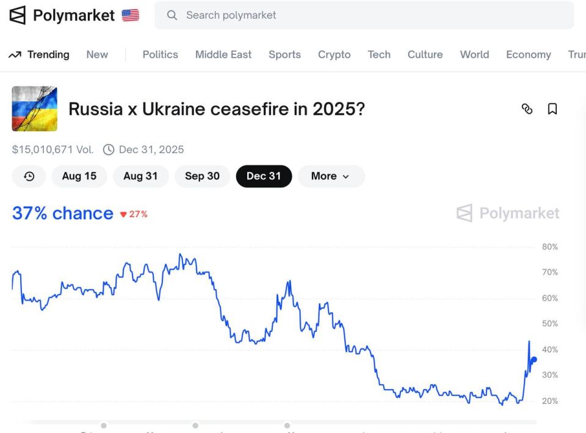Switch to the Politics tab
This screenshot has width=586, height=433.
click(x=160, y=54)
